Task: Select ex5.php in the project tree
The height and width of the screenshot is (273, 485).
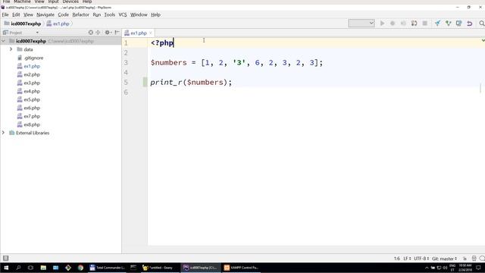Action: (x=32, y=99)
